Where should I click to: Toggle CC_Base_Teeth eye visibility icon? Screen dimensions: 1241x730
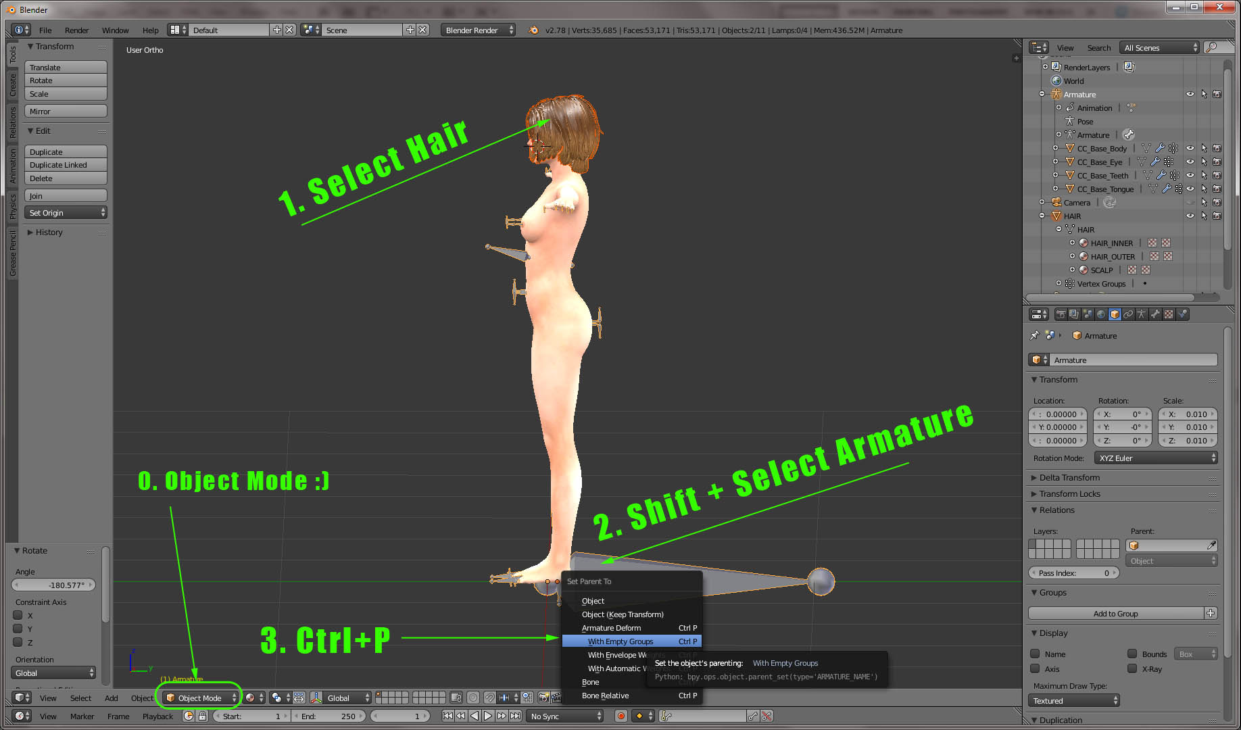tap(1190, 175)
